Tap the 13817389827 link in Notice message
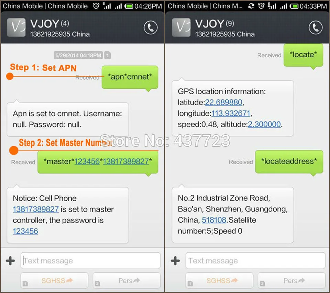 (x=36, y=209)
